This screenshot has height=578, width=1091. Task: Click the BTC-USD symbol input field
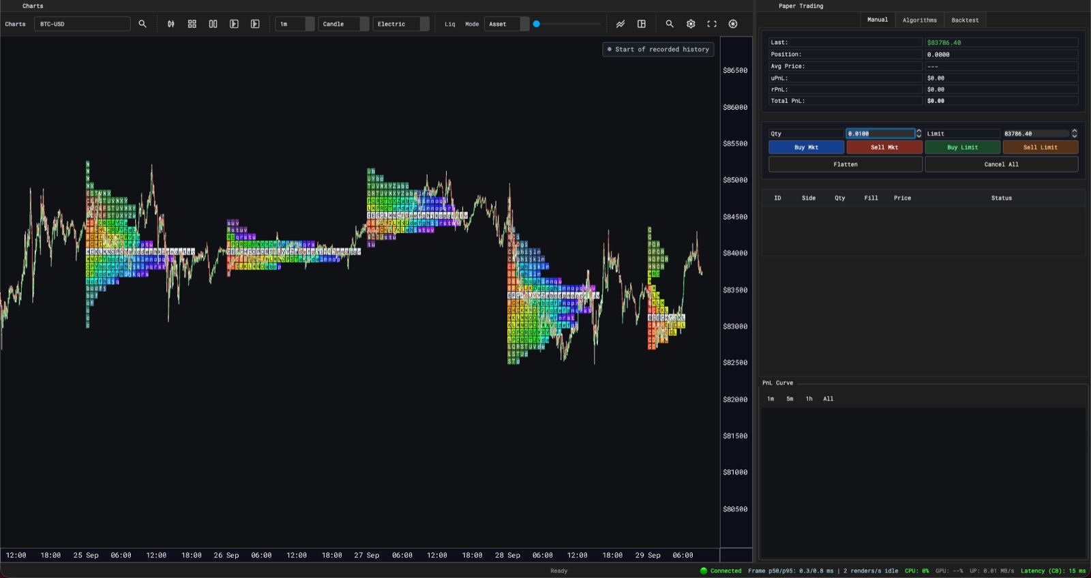pos(83,24)
